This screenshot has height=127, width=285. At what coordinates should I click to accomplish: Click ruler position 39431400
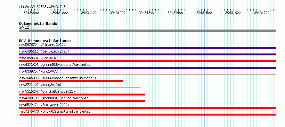175,13
